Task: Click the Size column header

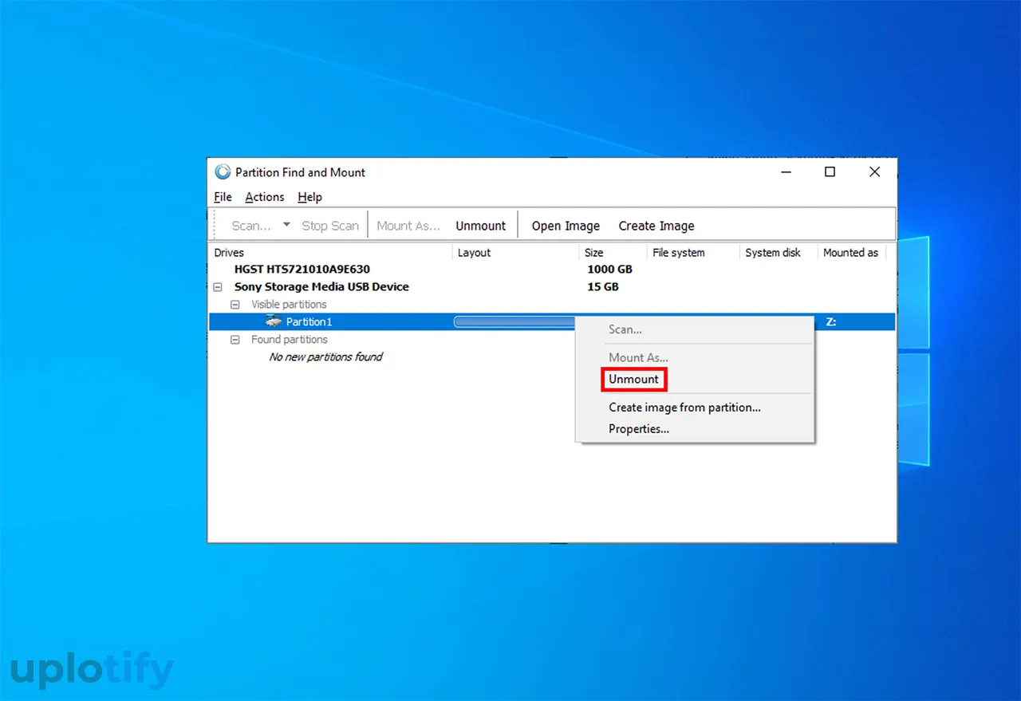Action: point(593,253)
